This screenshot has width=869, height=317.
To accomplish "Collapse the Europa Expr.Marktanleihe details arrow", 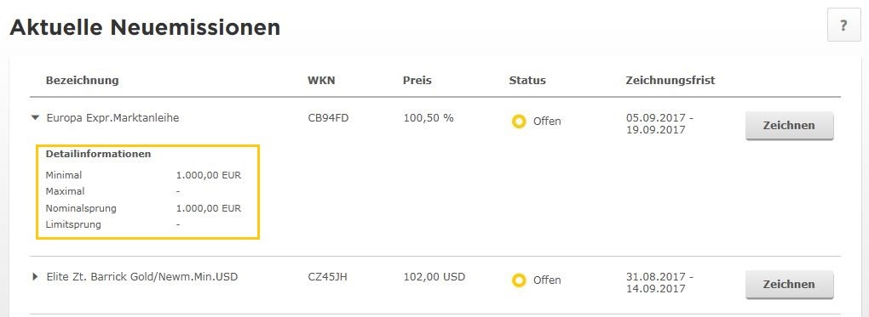I will click(x=36, y=118).
